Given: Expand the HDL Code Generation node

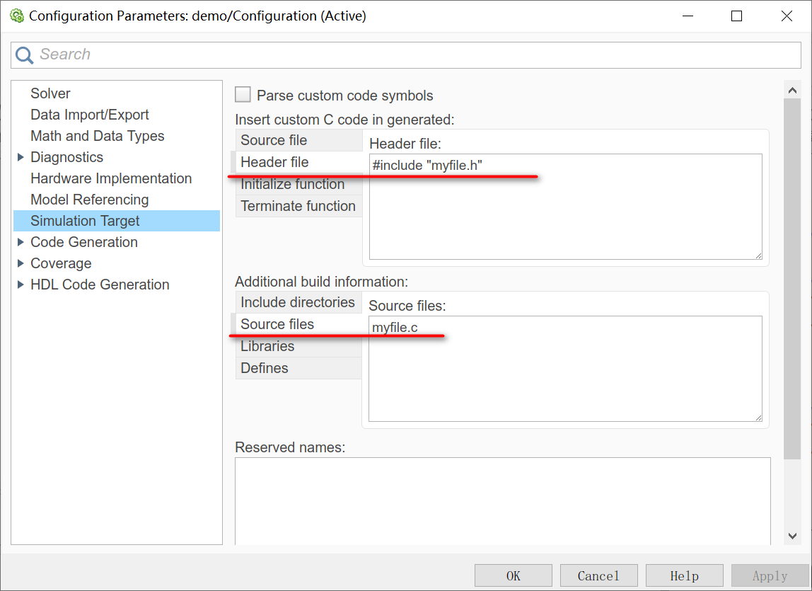Looking at the screenshot, I should [x=21, y=285].
